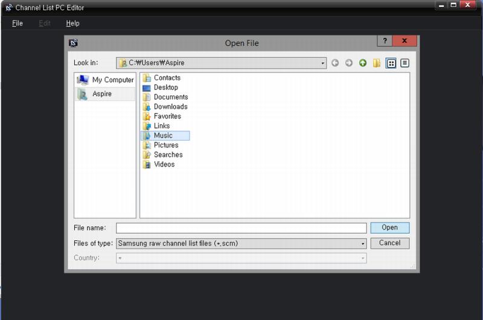Screen dimensions: 483x320
Task: Click the 'Favorites' folder name
Action: (x=167, y=116)
